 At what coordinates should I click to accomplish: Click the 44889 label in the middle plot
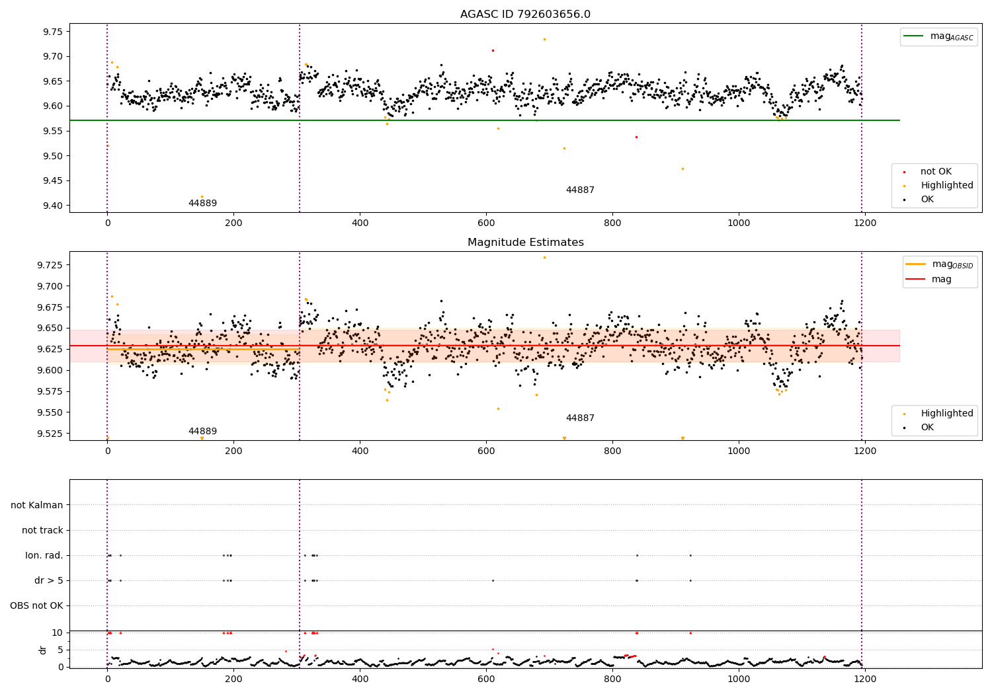tap(202, 432)
